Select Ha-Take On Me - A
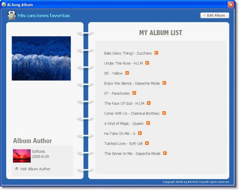 tap(119, 133)
